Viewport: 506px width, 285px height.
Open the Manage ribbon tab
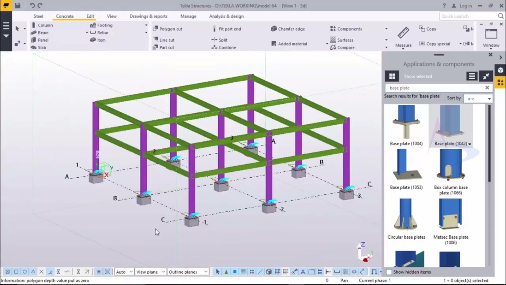point(188,16)
